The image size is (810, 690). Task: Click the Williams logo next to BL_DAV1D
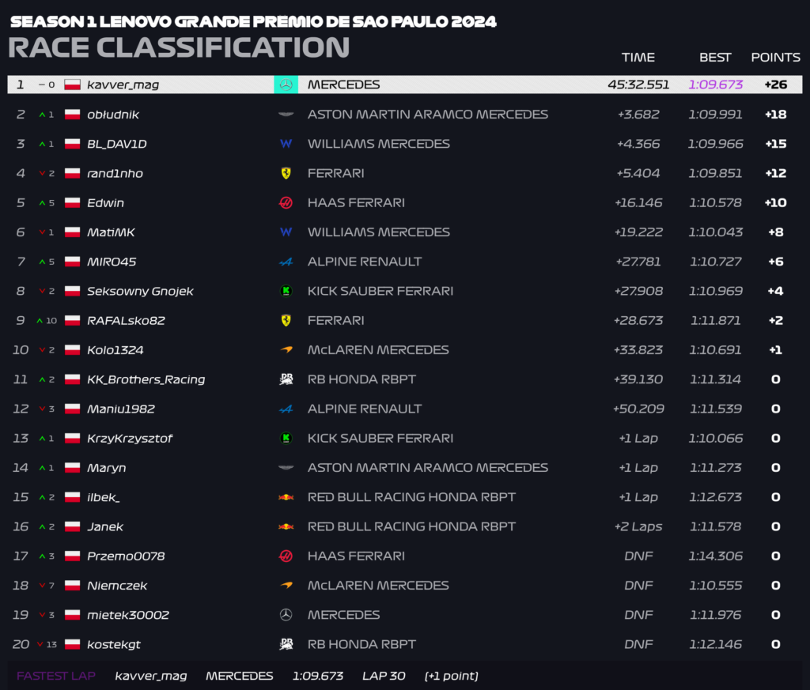pos(286,144)
